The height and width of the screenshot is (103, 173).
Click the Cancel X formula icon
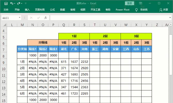click(31, 18)
